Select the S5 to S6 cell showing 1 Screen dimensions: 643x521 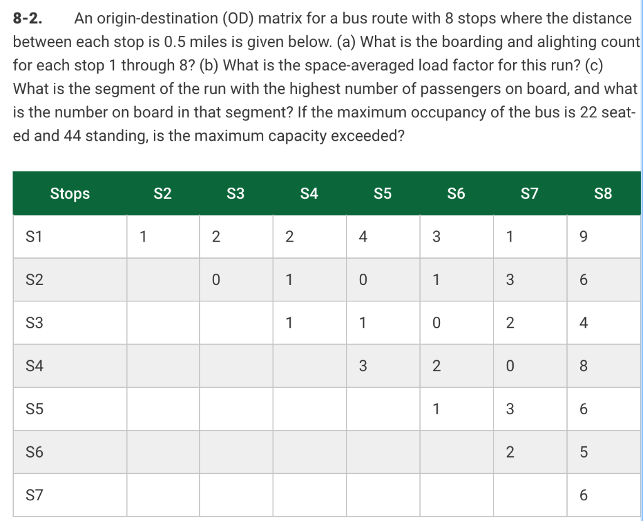tap(457, 409)
